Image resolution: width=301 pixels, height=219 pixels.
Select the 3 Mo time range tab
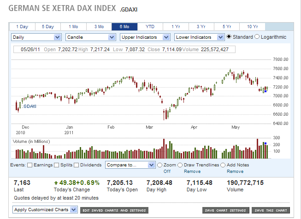point(99,27)
